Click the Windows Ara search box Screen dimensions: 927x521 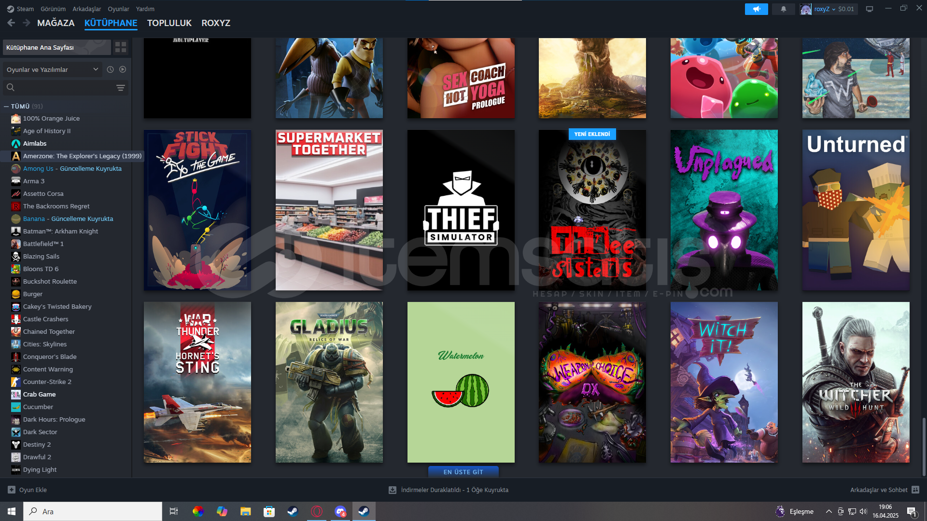tap(93, 511)
